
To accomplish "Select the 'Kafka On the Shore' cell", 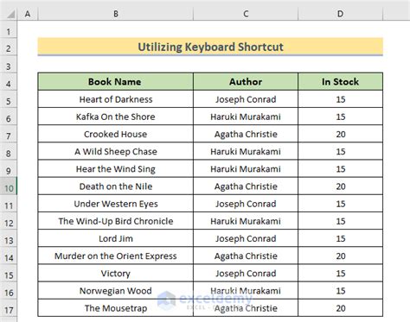I will [x=115, y=117].
